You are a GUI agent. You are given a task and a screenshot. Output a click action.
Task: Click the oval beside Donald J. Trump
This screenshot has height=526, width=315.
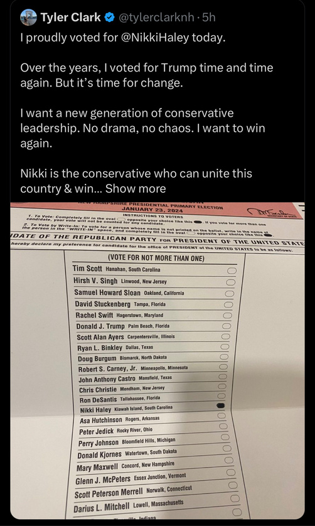coord(227,326)
